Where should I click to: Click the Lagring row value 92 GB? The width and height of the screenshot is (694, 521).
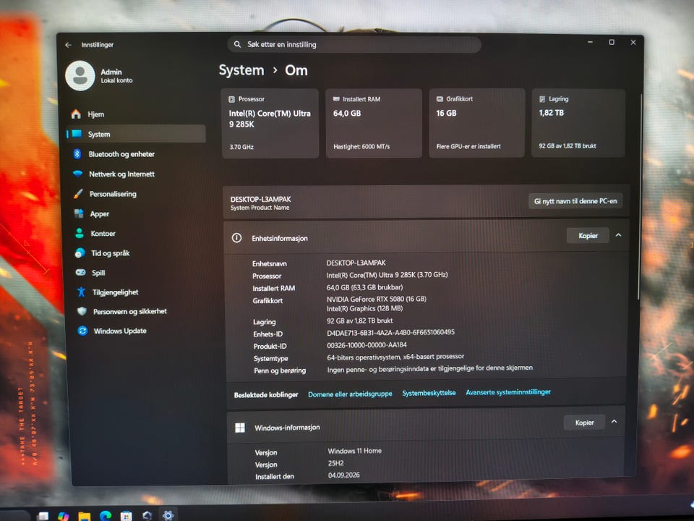[359, 321]
